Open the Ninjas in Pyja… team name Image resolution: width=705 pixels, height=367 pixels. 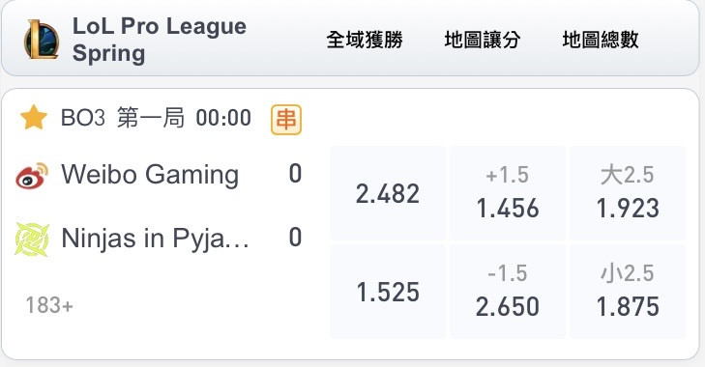[x=155, y=239]
